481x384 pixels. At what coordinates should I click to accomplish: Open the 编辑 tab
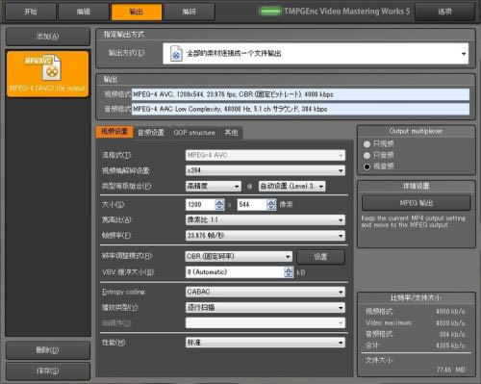(83, 12)
